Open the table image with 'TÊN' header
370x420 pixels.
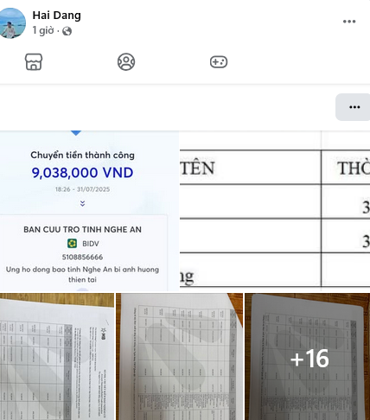275,211
